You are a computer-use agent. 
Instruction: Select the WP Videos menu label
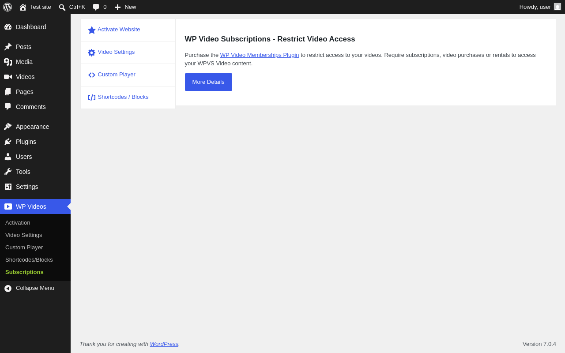click(31, 207)
